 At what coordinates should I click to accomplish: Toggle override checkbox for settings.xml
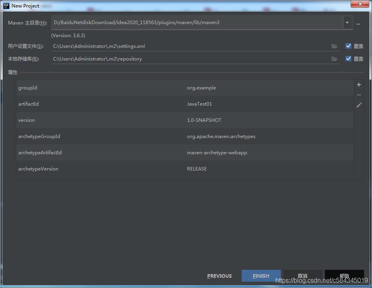point(348,46)
